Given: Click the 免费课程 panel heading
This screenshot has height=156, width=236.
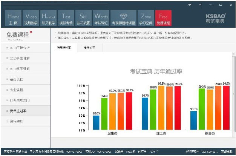Looking at the screenshot, I should 18,35.
